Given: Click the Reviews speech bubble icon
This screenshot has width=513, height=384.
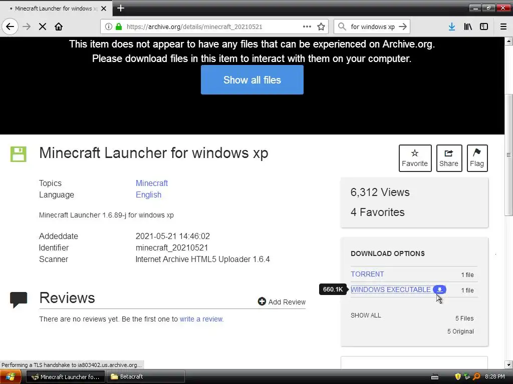Looking at the screenshot, I should point(19,300).
